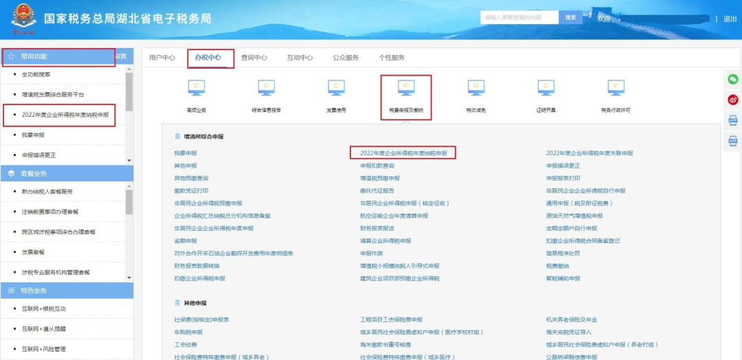Open the 2022年度企业所得税年度关联申报 link
This screenshot has width=742, height=360.
(x=589, y=153)
